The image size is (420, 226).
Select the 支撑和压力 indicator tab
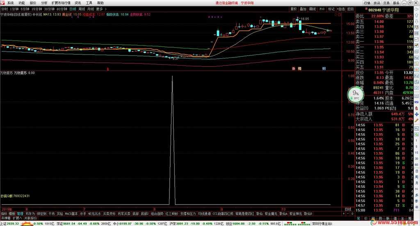[x=188, y=214]
